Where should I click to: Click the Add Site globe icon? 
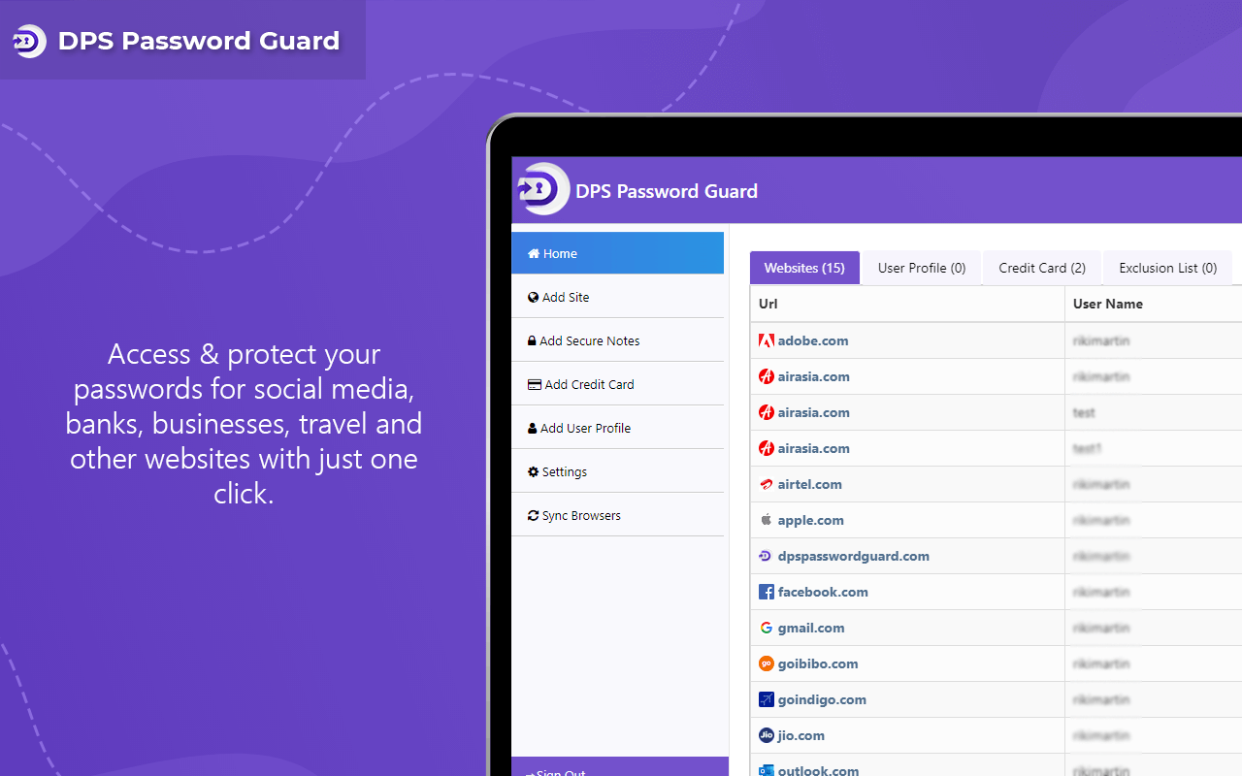pos(534,297)
